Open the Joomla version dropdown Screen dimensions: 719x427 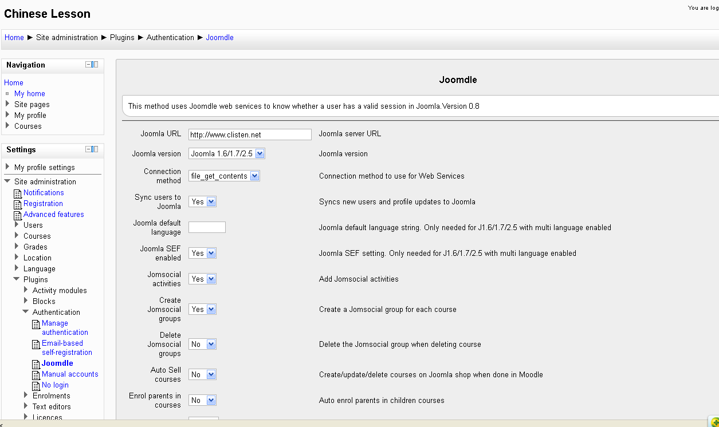pyautogui.click(x=227, y=153)
